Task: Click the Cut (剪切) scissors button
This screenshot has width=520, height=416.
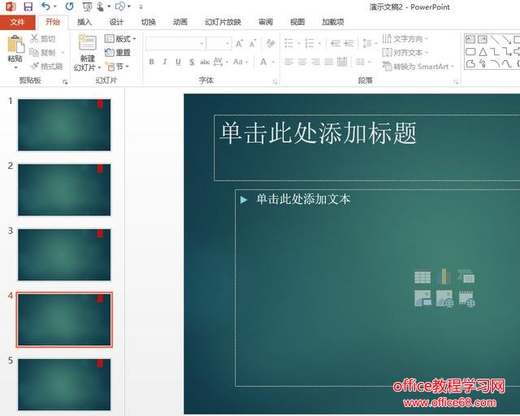Action: 42,39
